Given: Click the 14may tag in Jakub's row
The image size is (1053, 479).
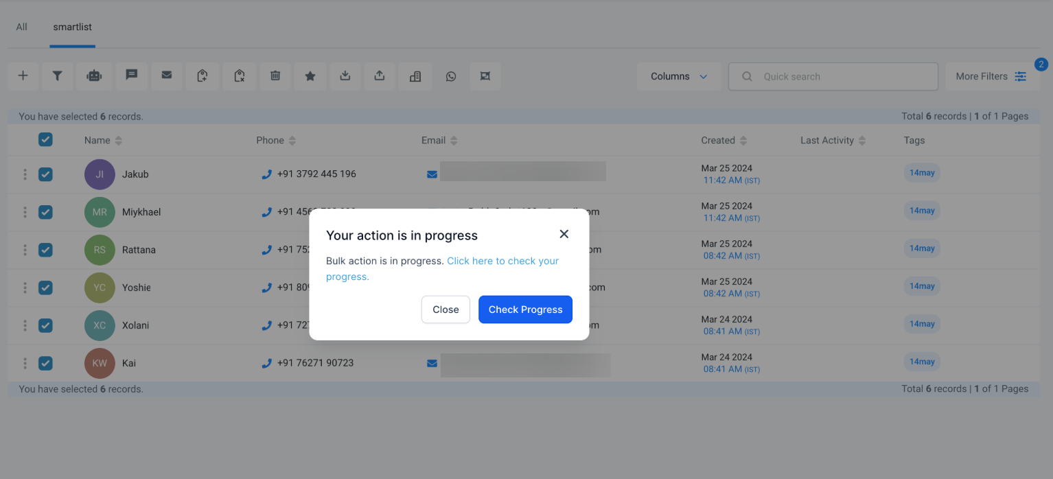Looking at the screenshot, I should [922, 173].
